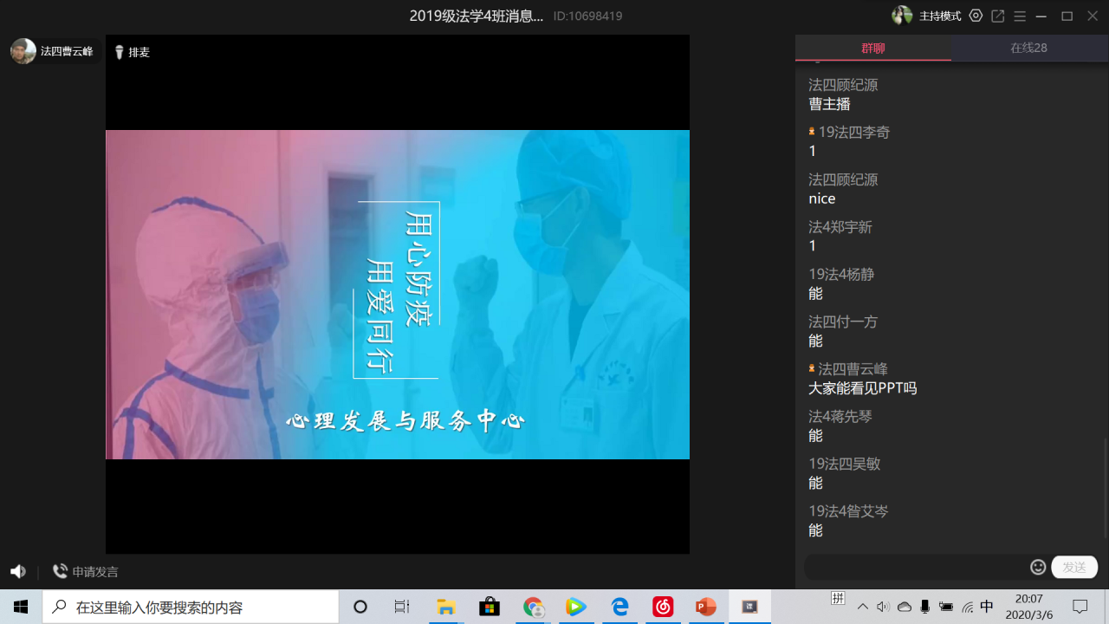Switch to PowerPoint on the taskbar
The image size is (1109, 624).
click(706, 607)
